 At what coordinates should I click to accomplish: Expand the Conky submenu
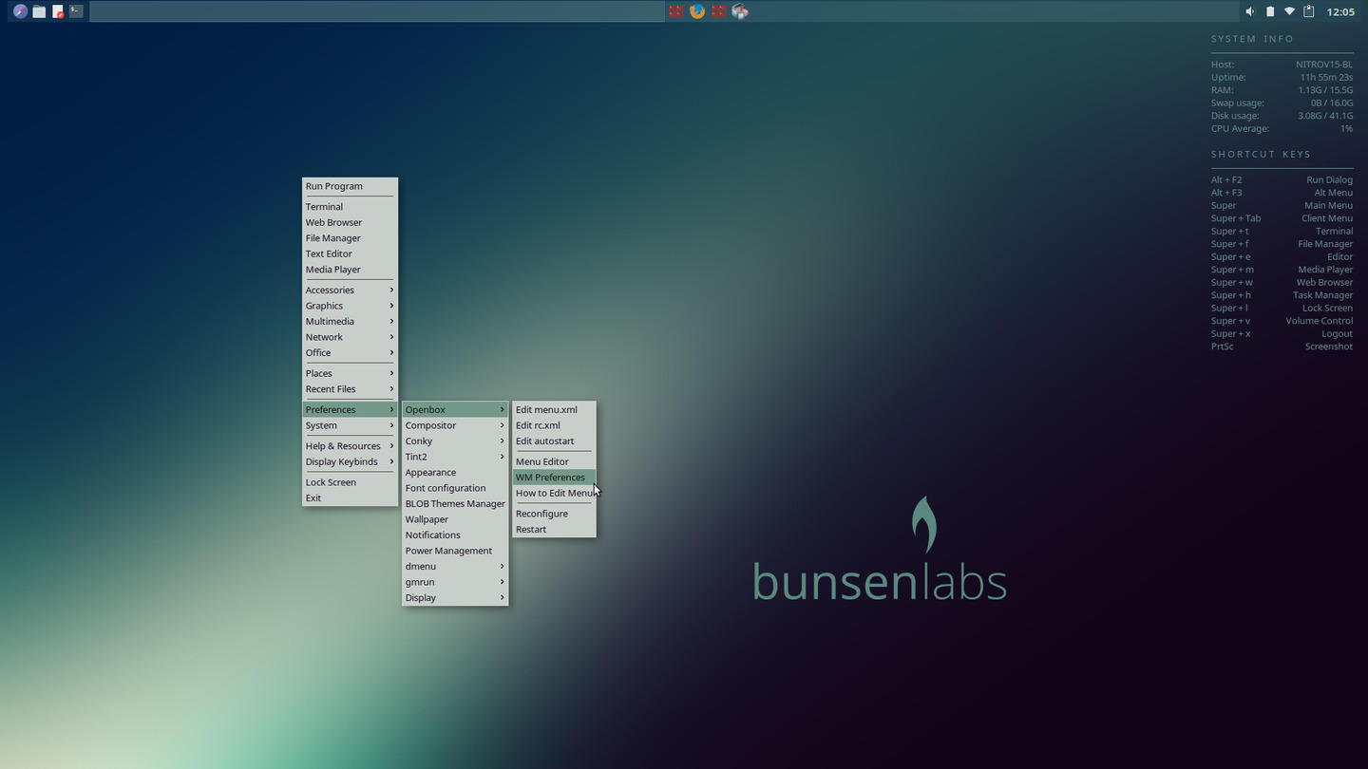455,441
